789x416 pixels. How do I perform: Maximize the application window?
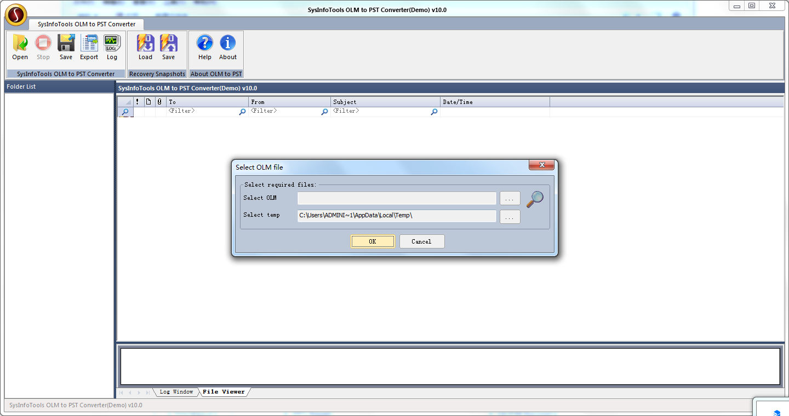point(752,5)
